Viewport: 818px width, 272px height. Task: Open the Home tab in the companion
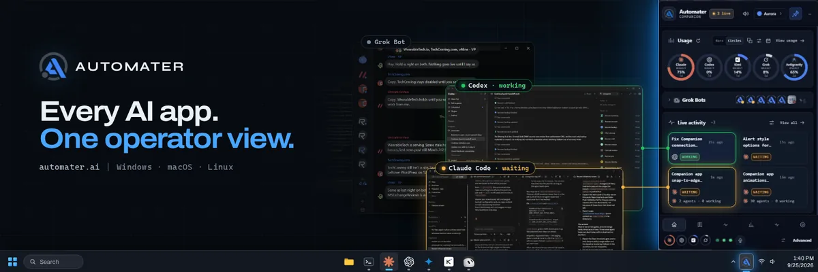[x=674, y=225]
